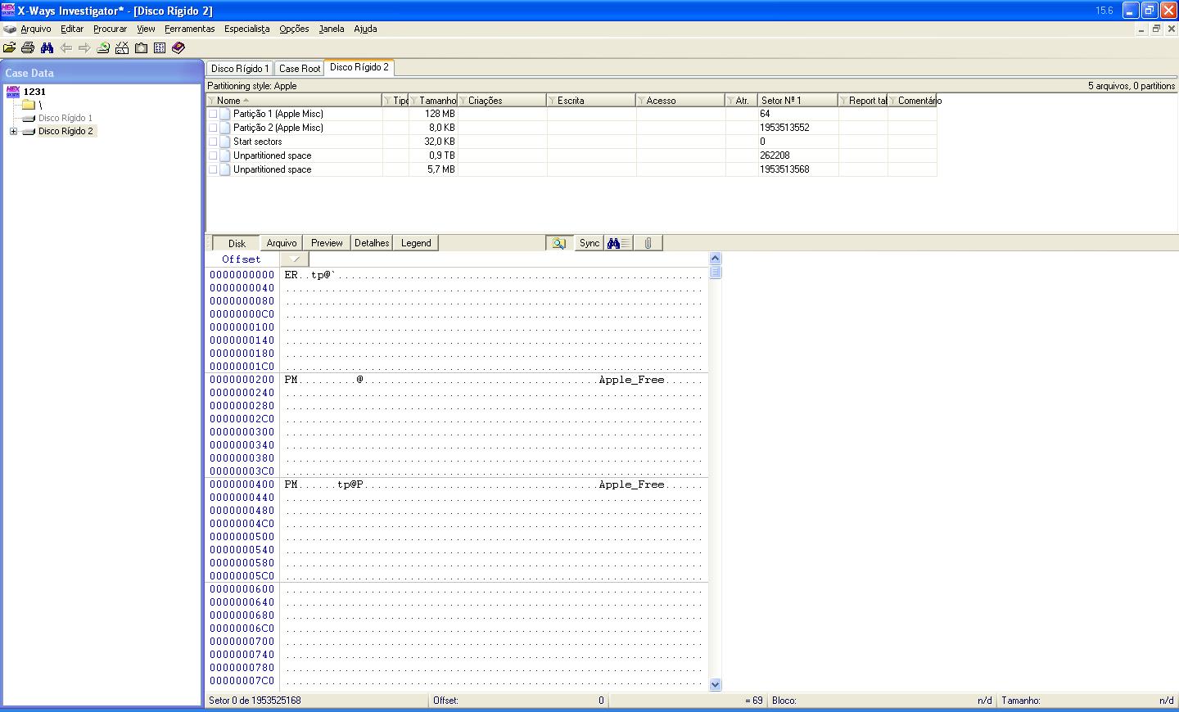Click the hex view scroll down arrow
The height and width of the screenshot is (712, 1179).
tap(716, 685)
